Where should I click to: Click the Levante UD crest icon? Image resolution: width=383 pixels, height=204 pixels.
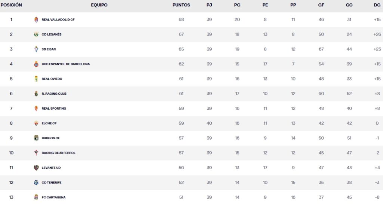[x=36, y=168]
